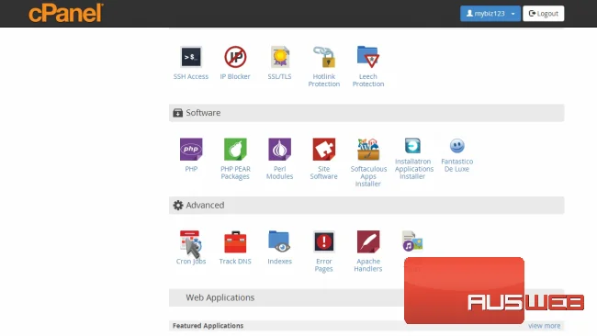Open Leech Protection icon
The width and height of the screenshot is (597, 336).
367,57
